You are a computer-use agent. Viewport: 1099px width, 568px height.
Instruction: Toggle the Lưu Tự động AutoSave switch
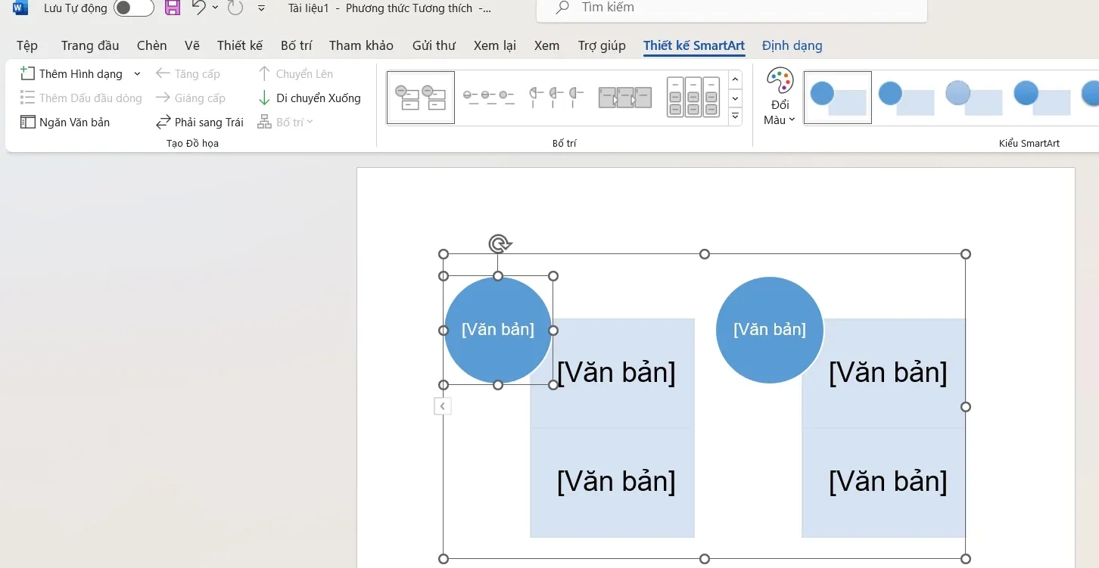click(133, 8)
